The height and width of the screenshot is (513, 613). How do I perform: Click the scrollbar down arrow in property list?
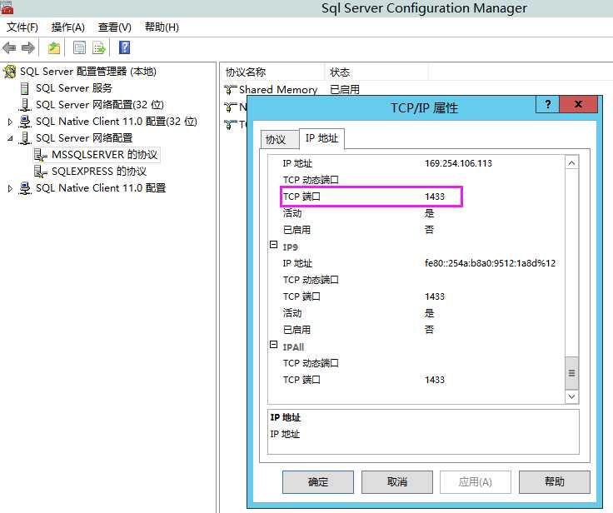[x=571, y=396]
